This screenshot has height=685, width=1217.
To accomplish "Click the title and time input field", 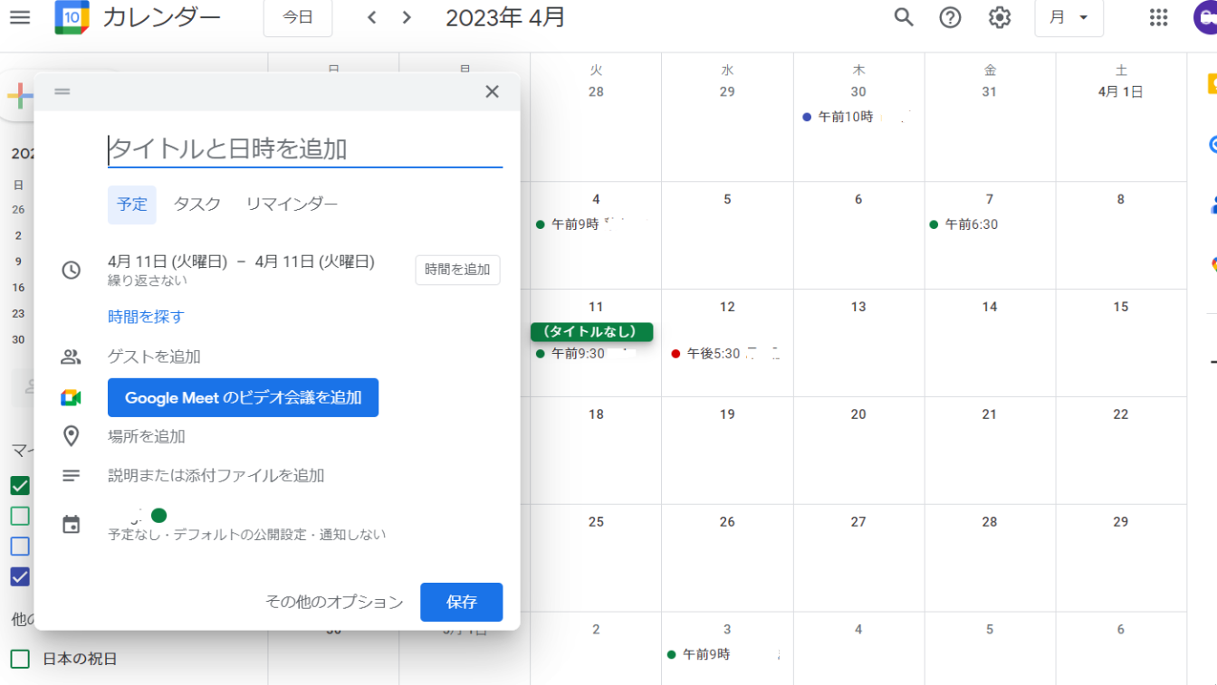I will [304, 149].
